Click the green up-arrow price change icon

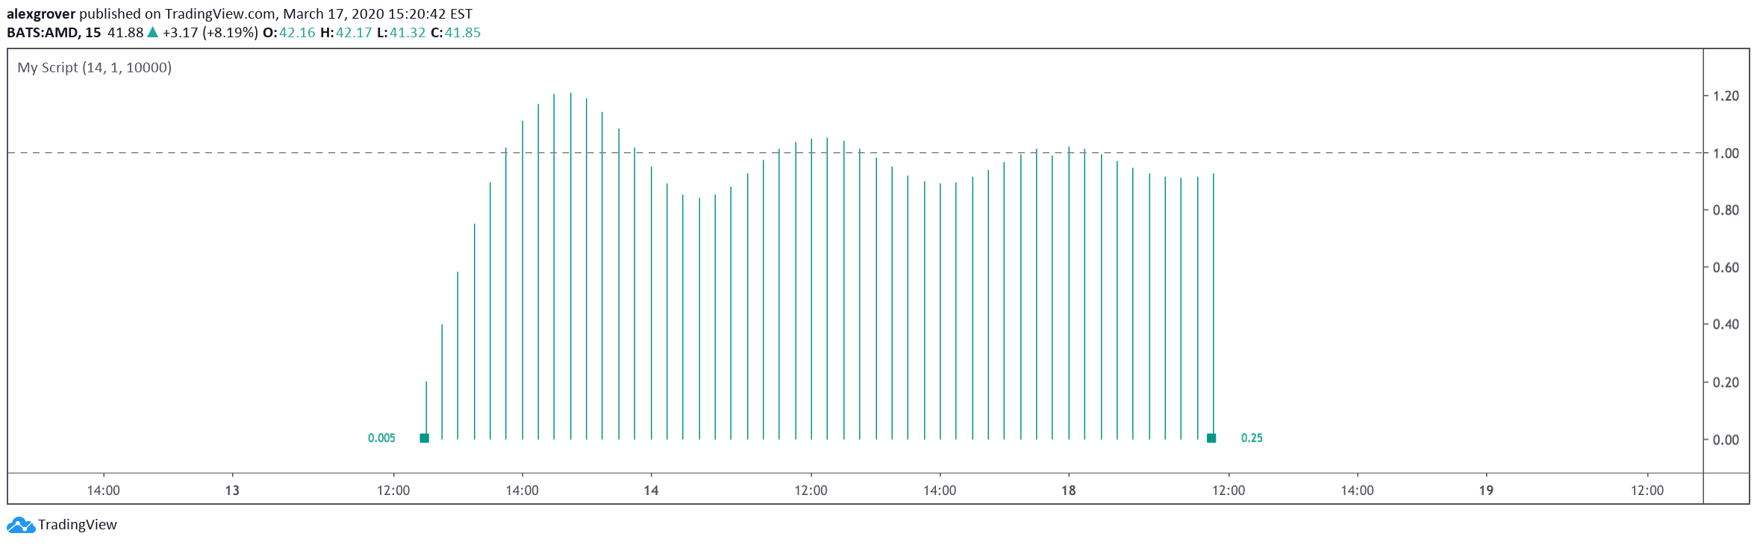point(152,31)
